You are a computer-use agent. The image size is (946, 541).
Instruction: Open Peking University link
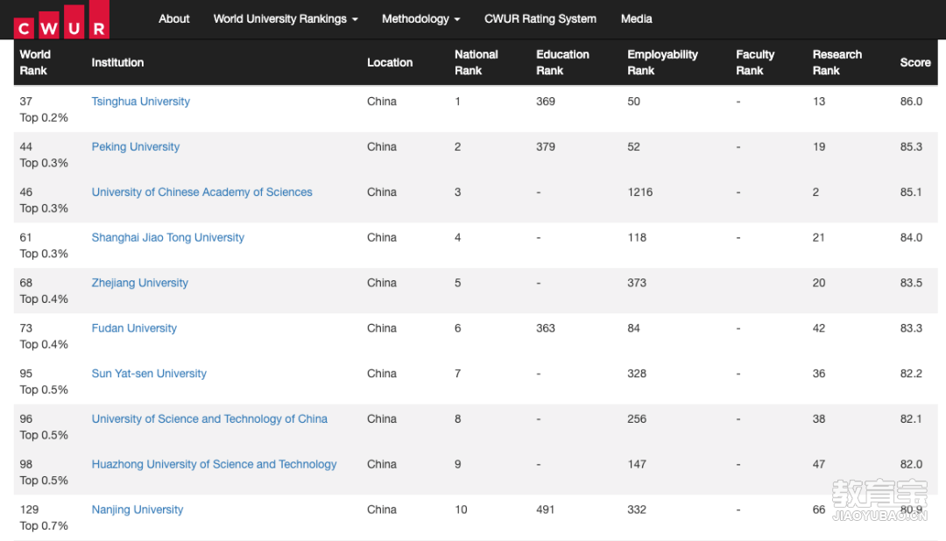136,146
